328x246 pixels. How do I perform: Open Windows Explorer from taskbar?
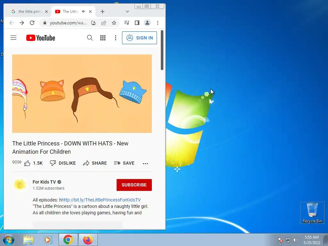click(x=29, y=240)
